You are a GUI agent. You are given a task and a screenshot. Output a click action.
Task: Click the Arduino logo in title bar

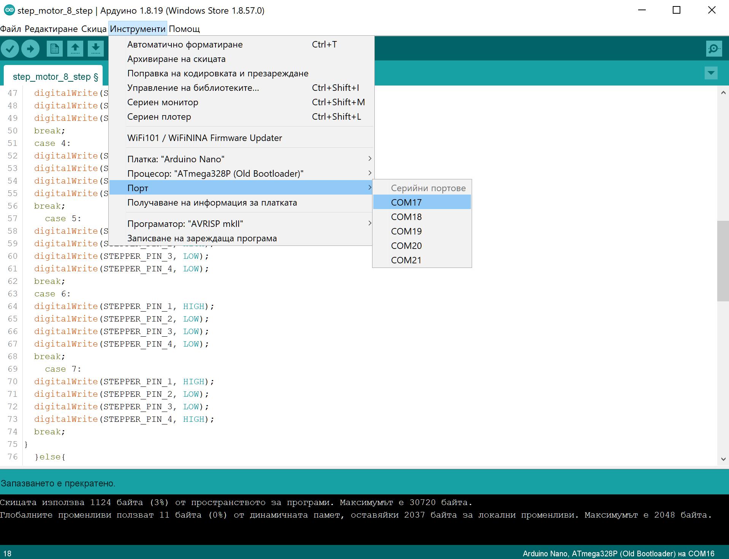[10, 10]
